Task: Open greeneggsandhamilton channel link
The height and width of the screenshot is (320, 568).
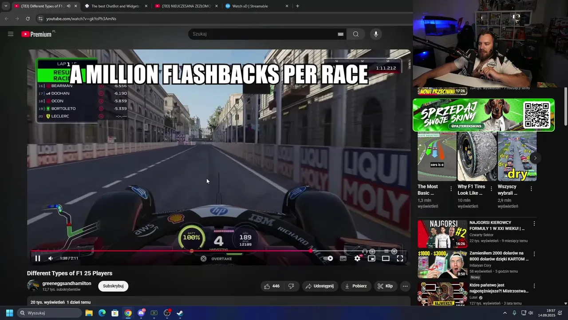Action: pos(67,284)
